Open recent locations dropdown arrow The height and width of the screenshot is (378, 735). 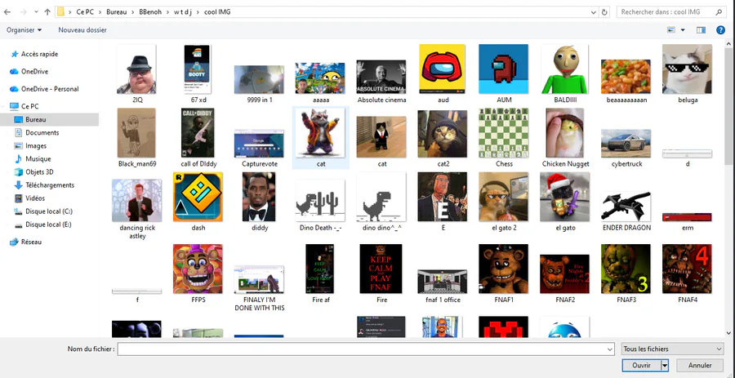click(x=36, y=11)
